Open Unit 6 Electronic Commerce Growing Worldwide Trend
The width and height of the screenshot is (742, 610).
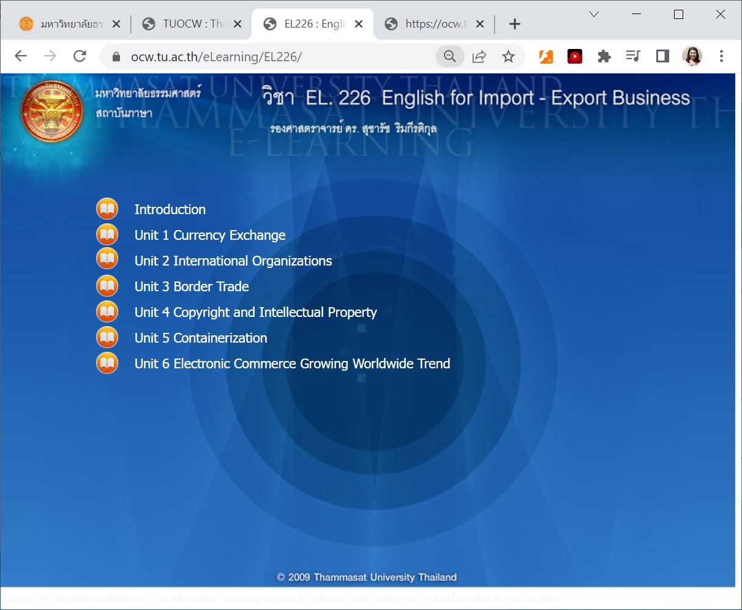click(292, 363)
